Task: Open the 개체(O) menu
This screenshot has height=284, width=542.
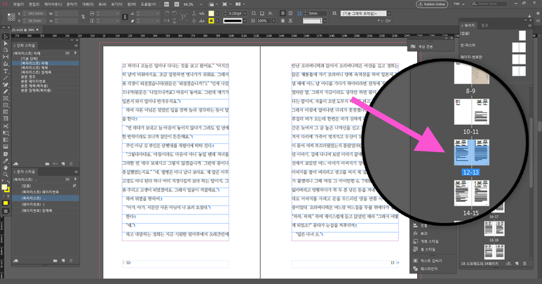Action: (88, 4)
